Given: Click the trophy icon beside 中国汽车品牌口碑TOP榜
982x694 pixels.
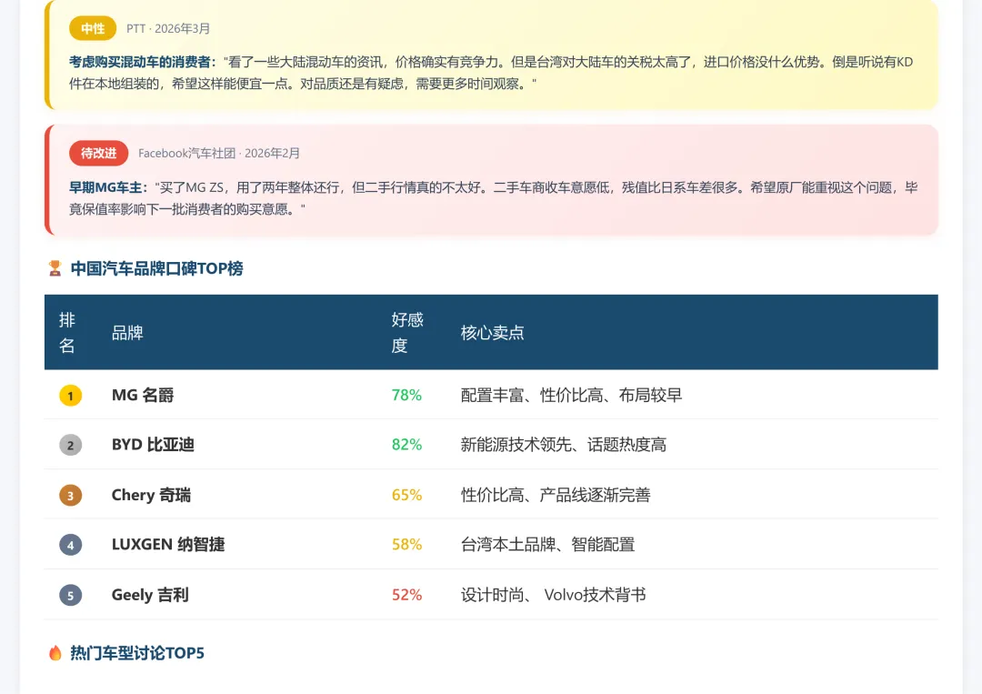Looking at the screenshot, I should point(55,268).
